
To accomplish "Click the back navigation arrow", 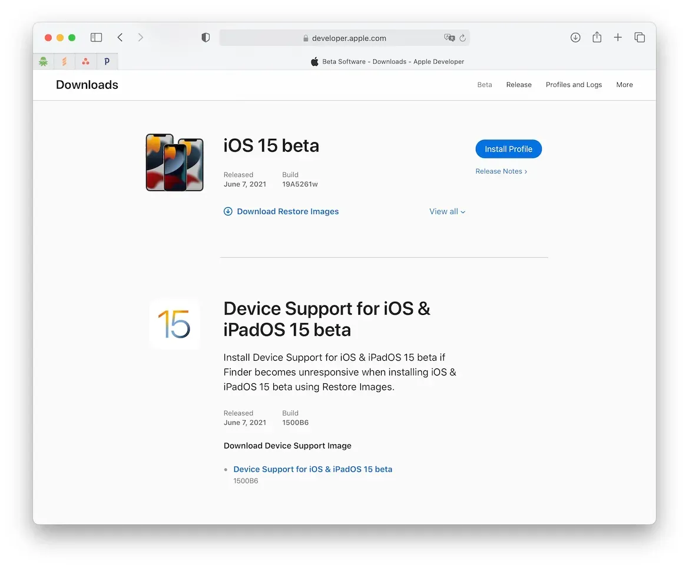I will pyautogui.click(x=120, y=37).
